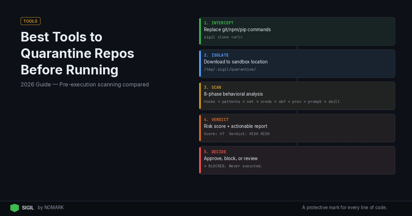Screen dimensions: 412x216
Task: Click the orange accent bar on Verdict card
Action: click(200, 128)
